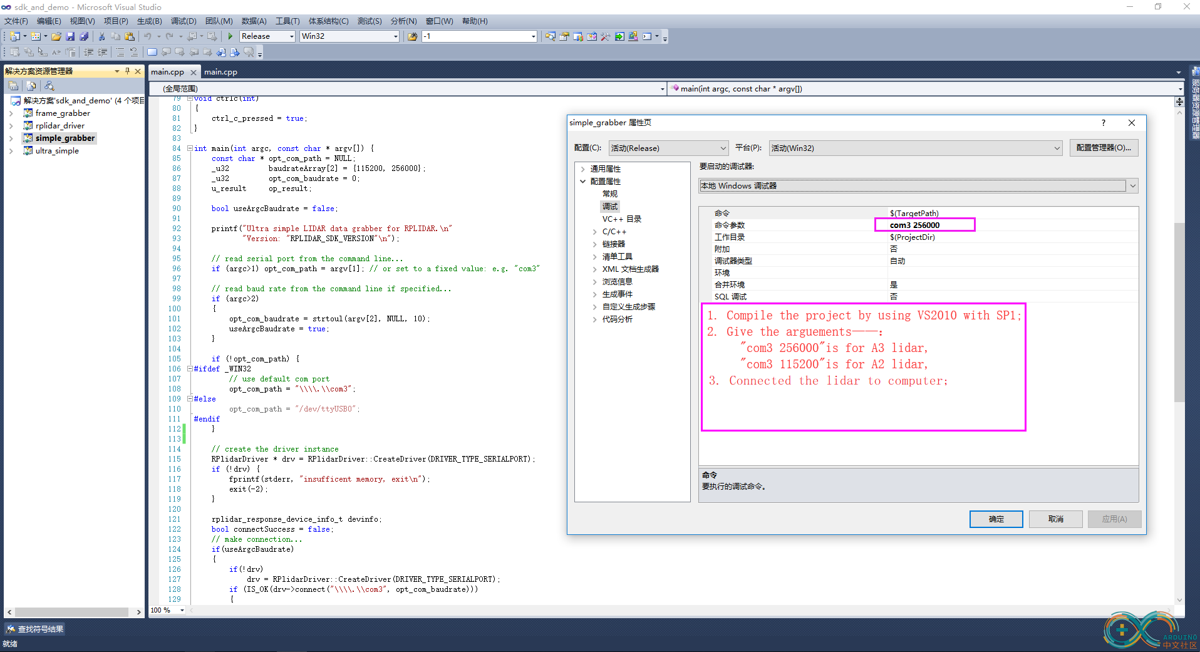Click Properties icon in Solution Explorer
The height and width of the screenshot is (652, 1200).
(13, 86)
